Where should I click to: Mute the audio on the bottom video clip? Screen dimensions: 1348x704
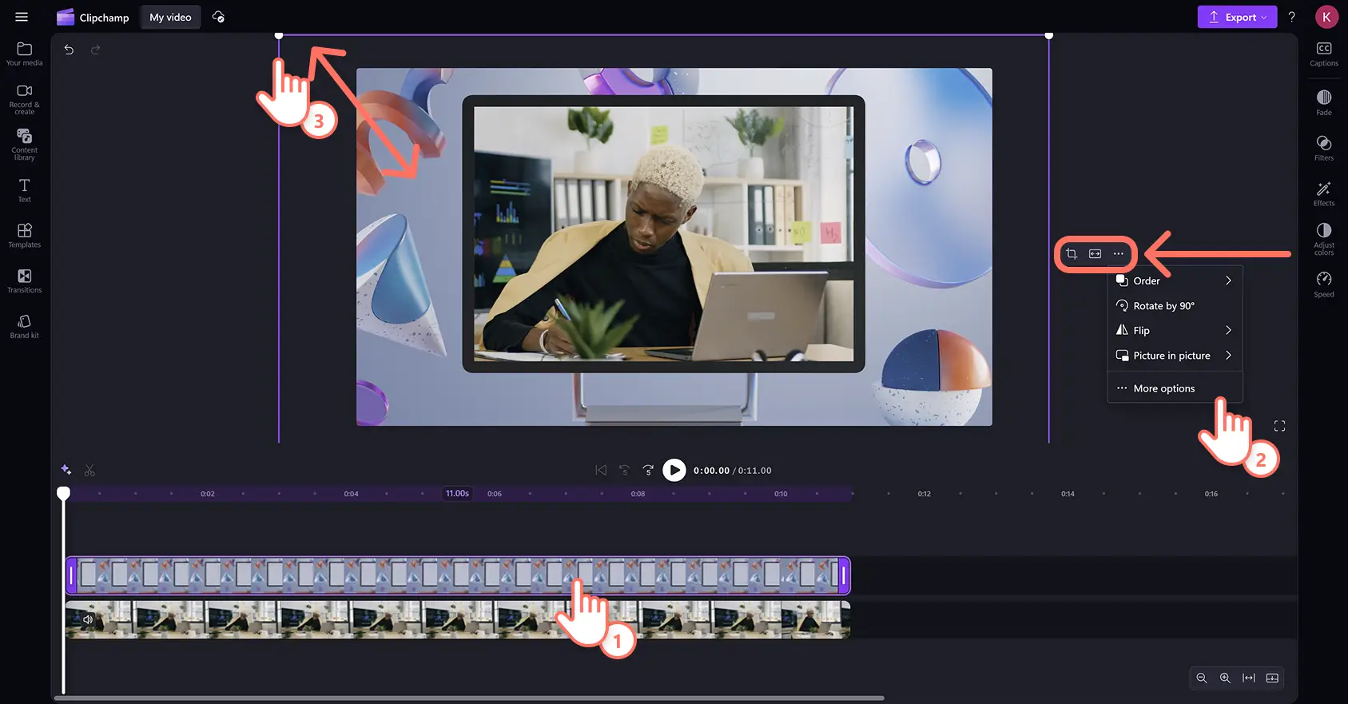click(x=88, y=619)
